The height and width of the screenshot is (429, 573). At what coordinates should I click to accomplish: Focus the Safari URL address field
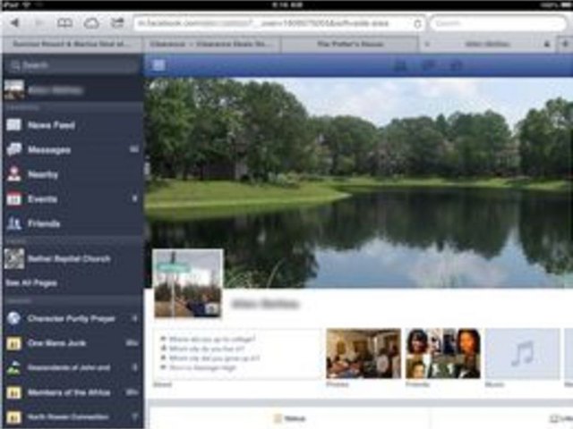pyautogui.click(x=279, y=24)
